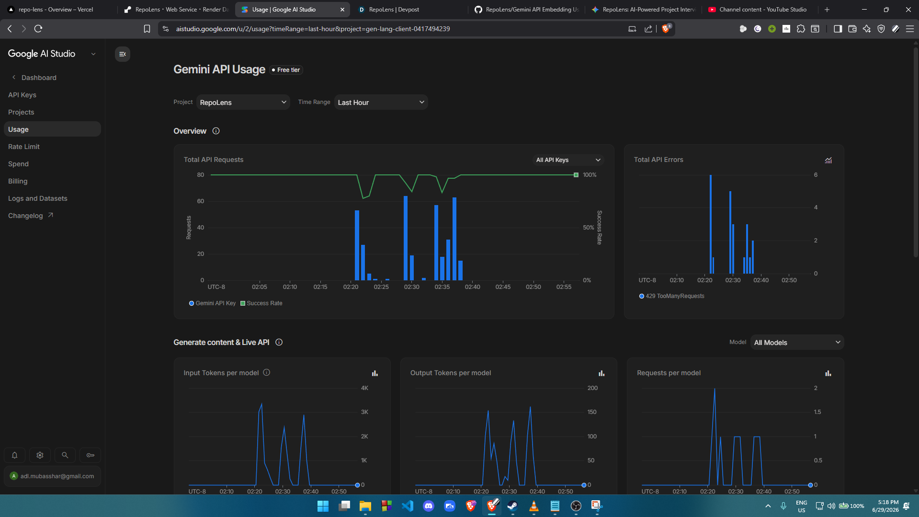The height and width of the screenshot is (517, 919).
Task: Toggle the 429 TooManyRequests legend series
Action: point(672,296)
